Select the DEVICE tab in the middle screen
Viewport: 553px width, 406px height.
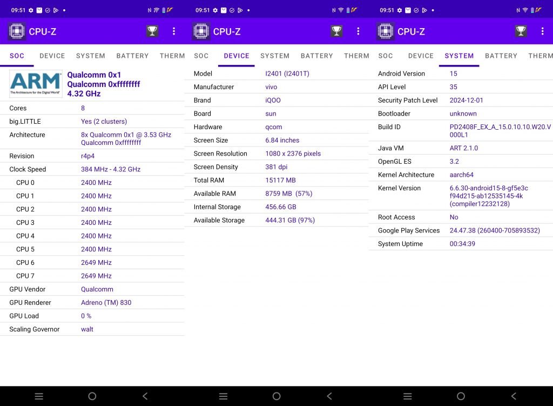(237, 56)
